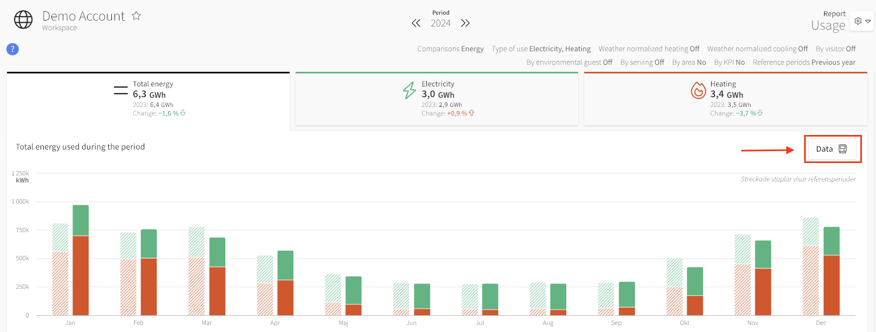Open the Comparisons Energy selector
Viewport: 876px width, 332px height.
click(x=450, y=49)
